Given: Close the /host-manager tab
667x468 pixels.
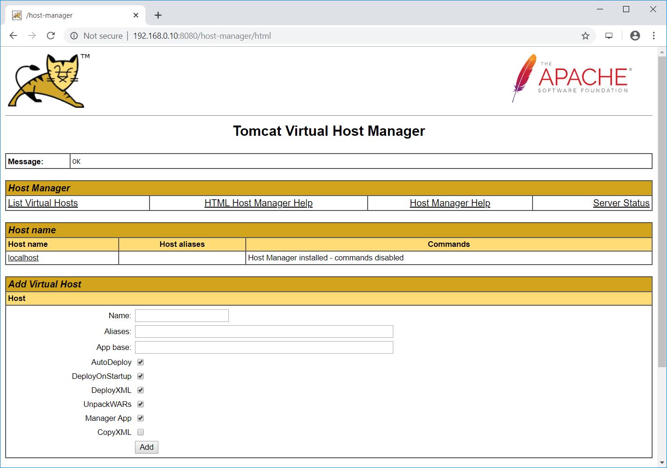Looking at the screenshot, I should coord(136,15).
